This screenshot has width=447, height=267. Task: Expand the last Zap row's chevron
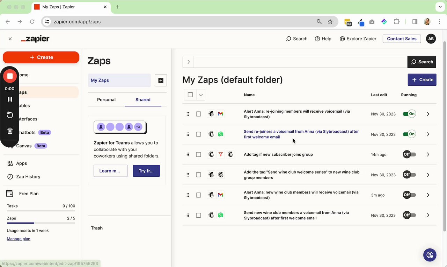[428, 216]
